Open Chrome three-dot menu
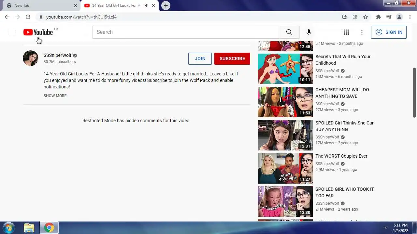The height and width of the screenshot is (234, 417). click(410, 17)
